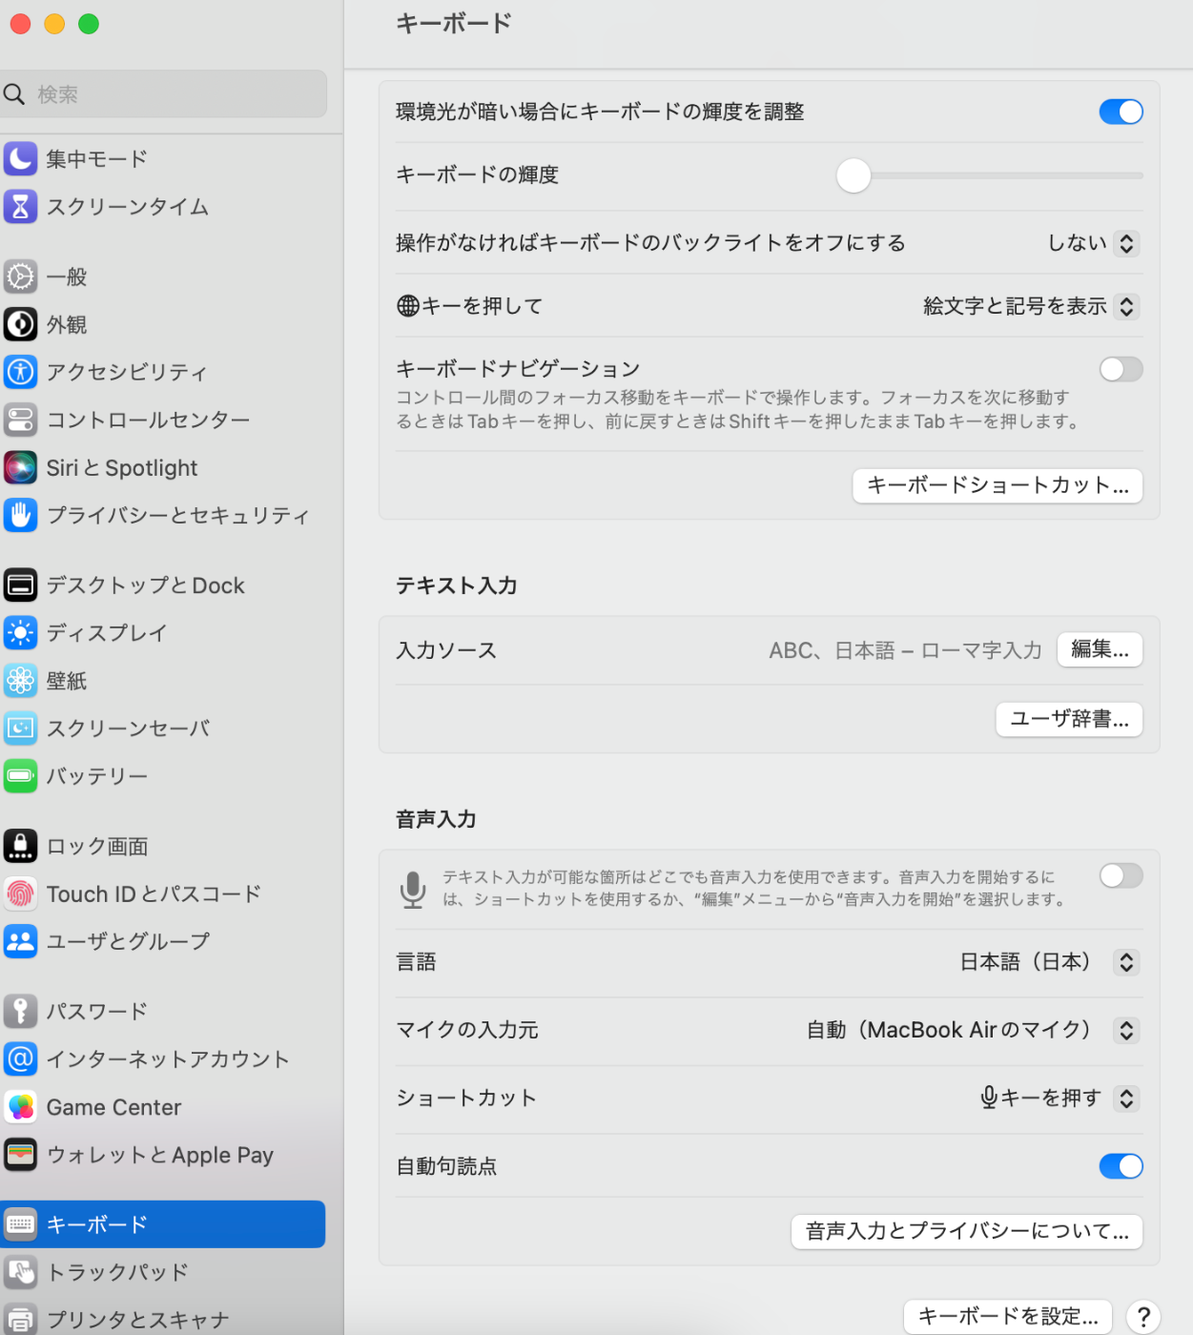Image resolution: width=1193 pixels, height=1335 pixels.
Task: Enable the キーボードナビゲーション switch
Action: point(1121,369)
